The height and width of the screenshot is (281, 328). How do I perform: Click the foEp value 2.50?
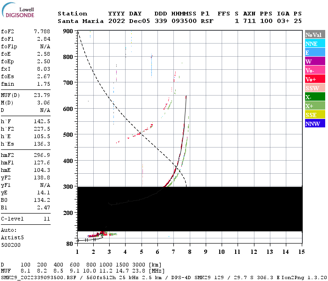tap(44, 61)
